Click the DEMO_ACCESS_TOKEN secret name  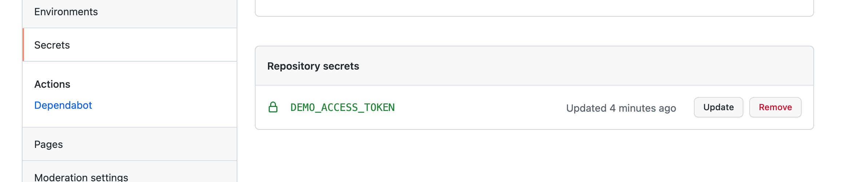[x=343, y=107]
